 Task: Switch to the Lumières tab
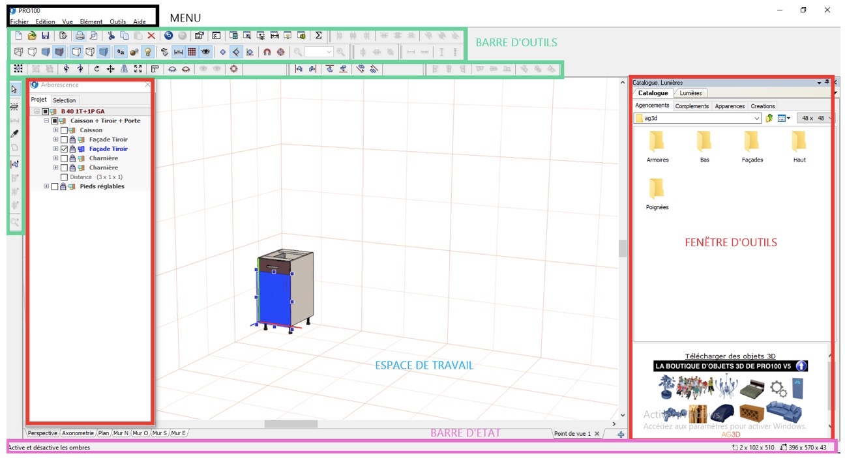click(x=690, y=93)
